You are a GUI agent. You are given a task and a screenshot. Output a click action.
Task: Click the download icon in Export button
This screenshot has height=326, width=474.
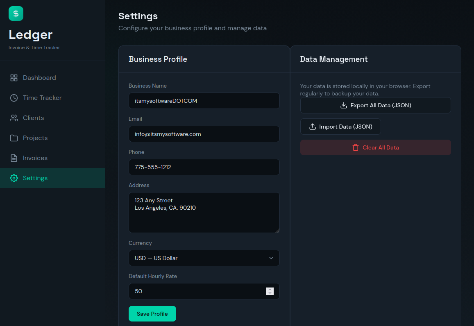(x=344, y=105)
